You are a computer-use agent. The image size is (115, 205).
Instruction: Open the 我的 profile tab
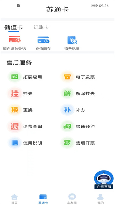pyautogui.click(x=101, y=199)
